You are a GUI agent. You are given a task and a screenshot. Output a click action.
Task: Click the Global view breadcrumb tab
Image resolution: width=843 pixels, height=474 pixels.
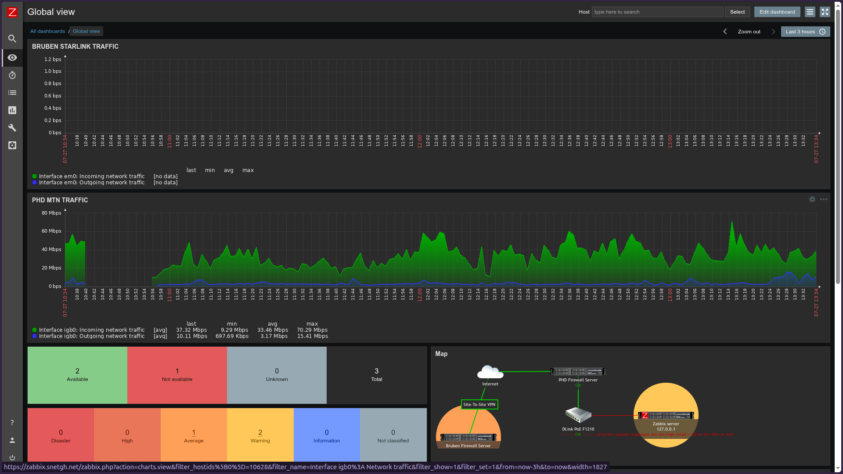pyautogui.click(x=86, y=31)
